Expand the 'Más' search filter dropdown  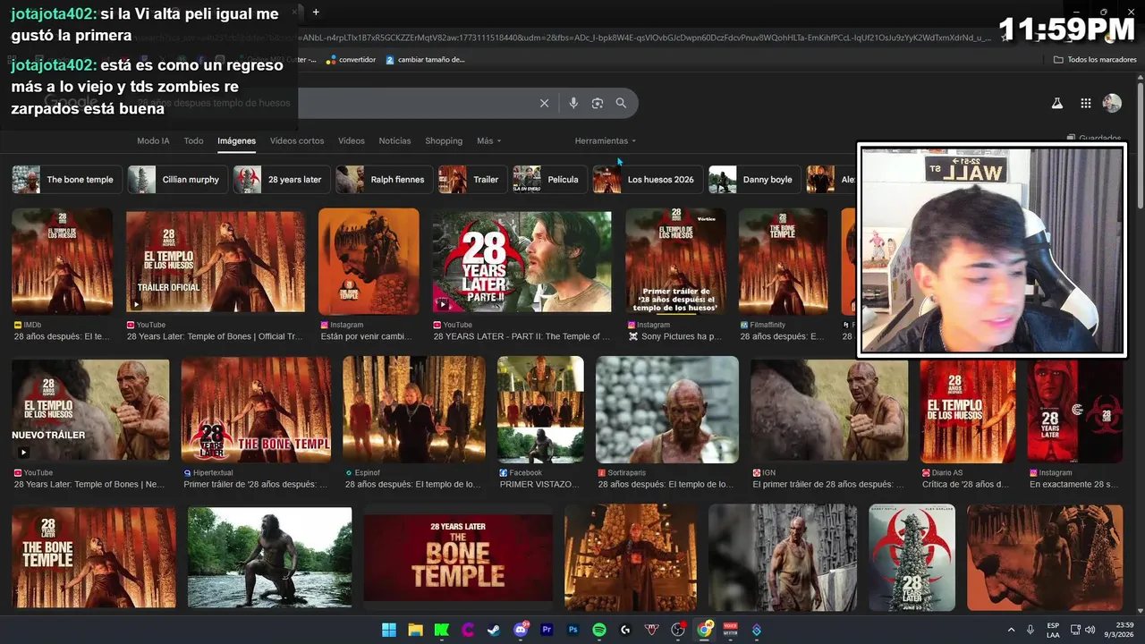pyautogui.click(x=488, y=141)
